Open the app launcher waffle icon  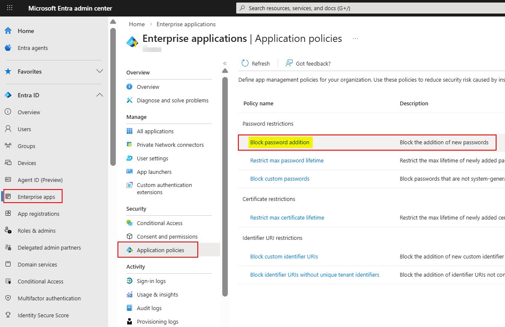tap(10, 8)
